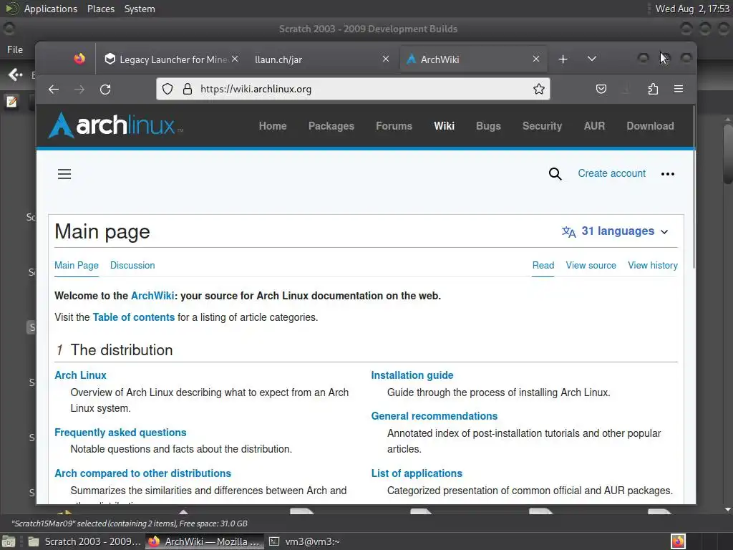This screenshot has height=550, width=733.
Task: Click Firefox icon in bottom-right tray
Action: (x=679, y=541)
